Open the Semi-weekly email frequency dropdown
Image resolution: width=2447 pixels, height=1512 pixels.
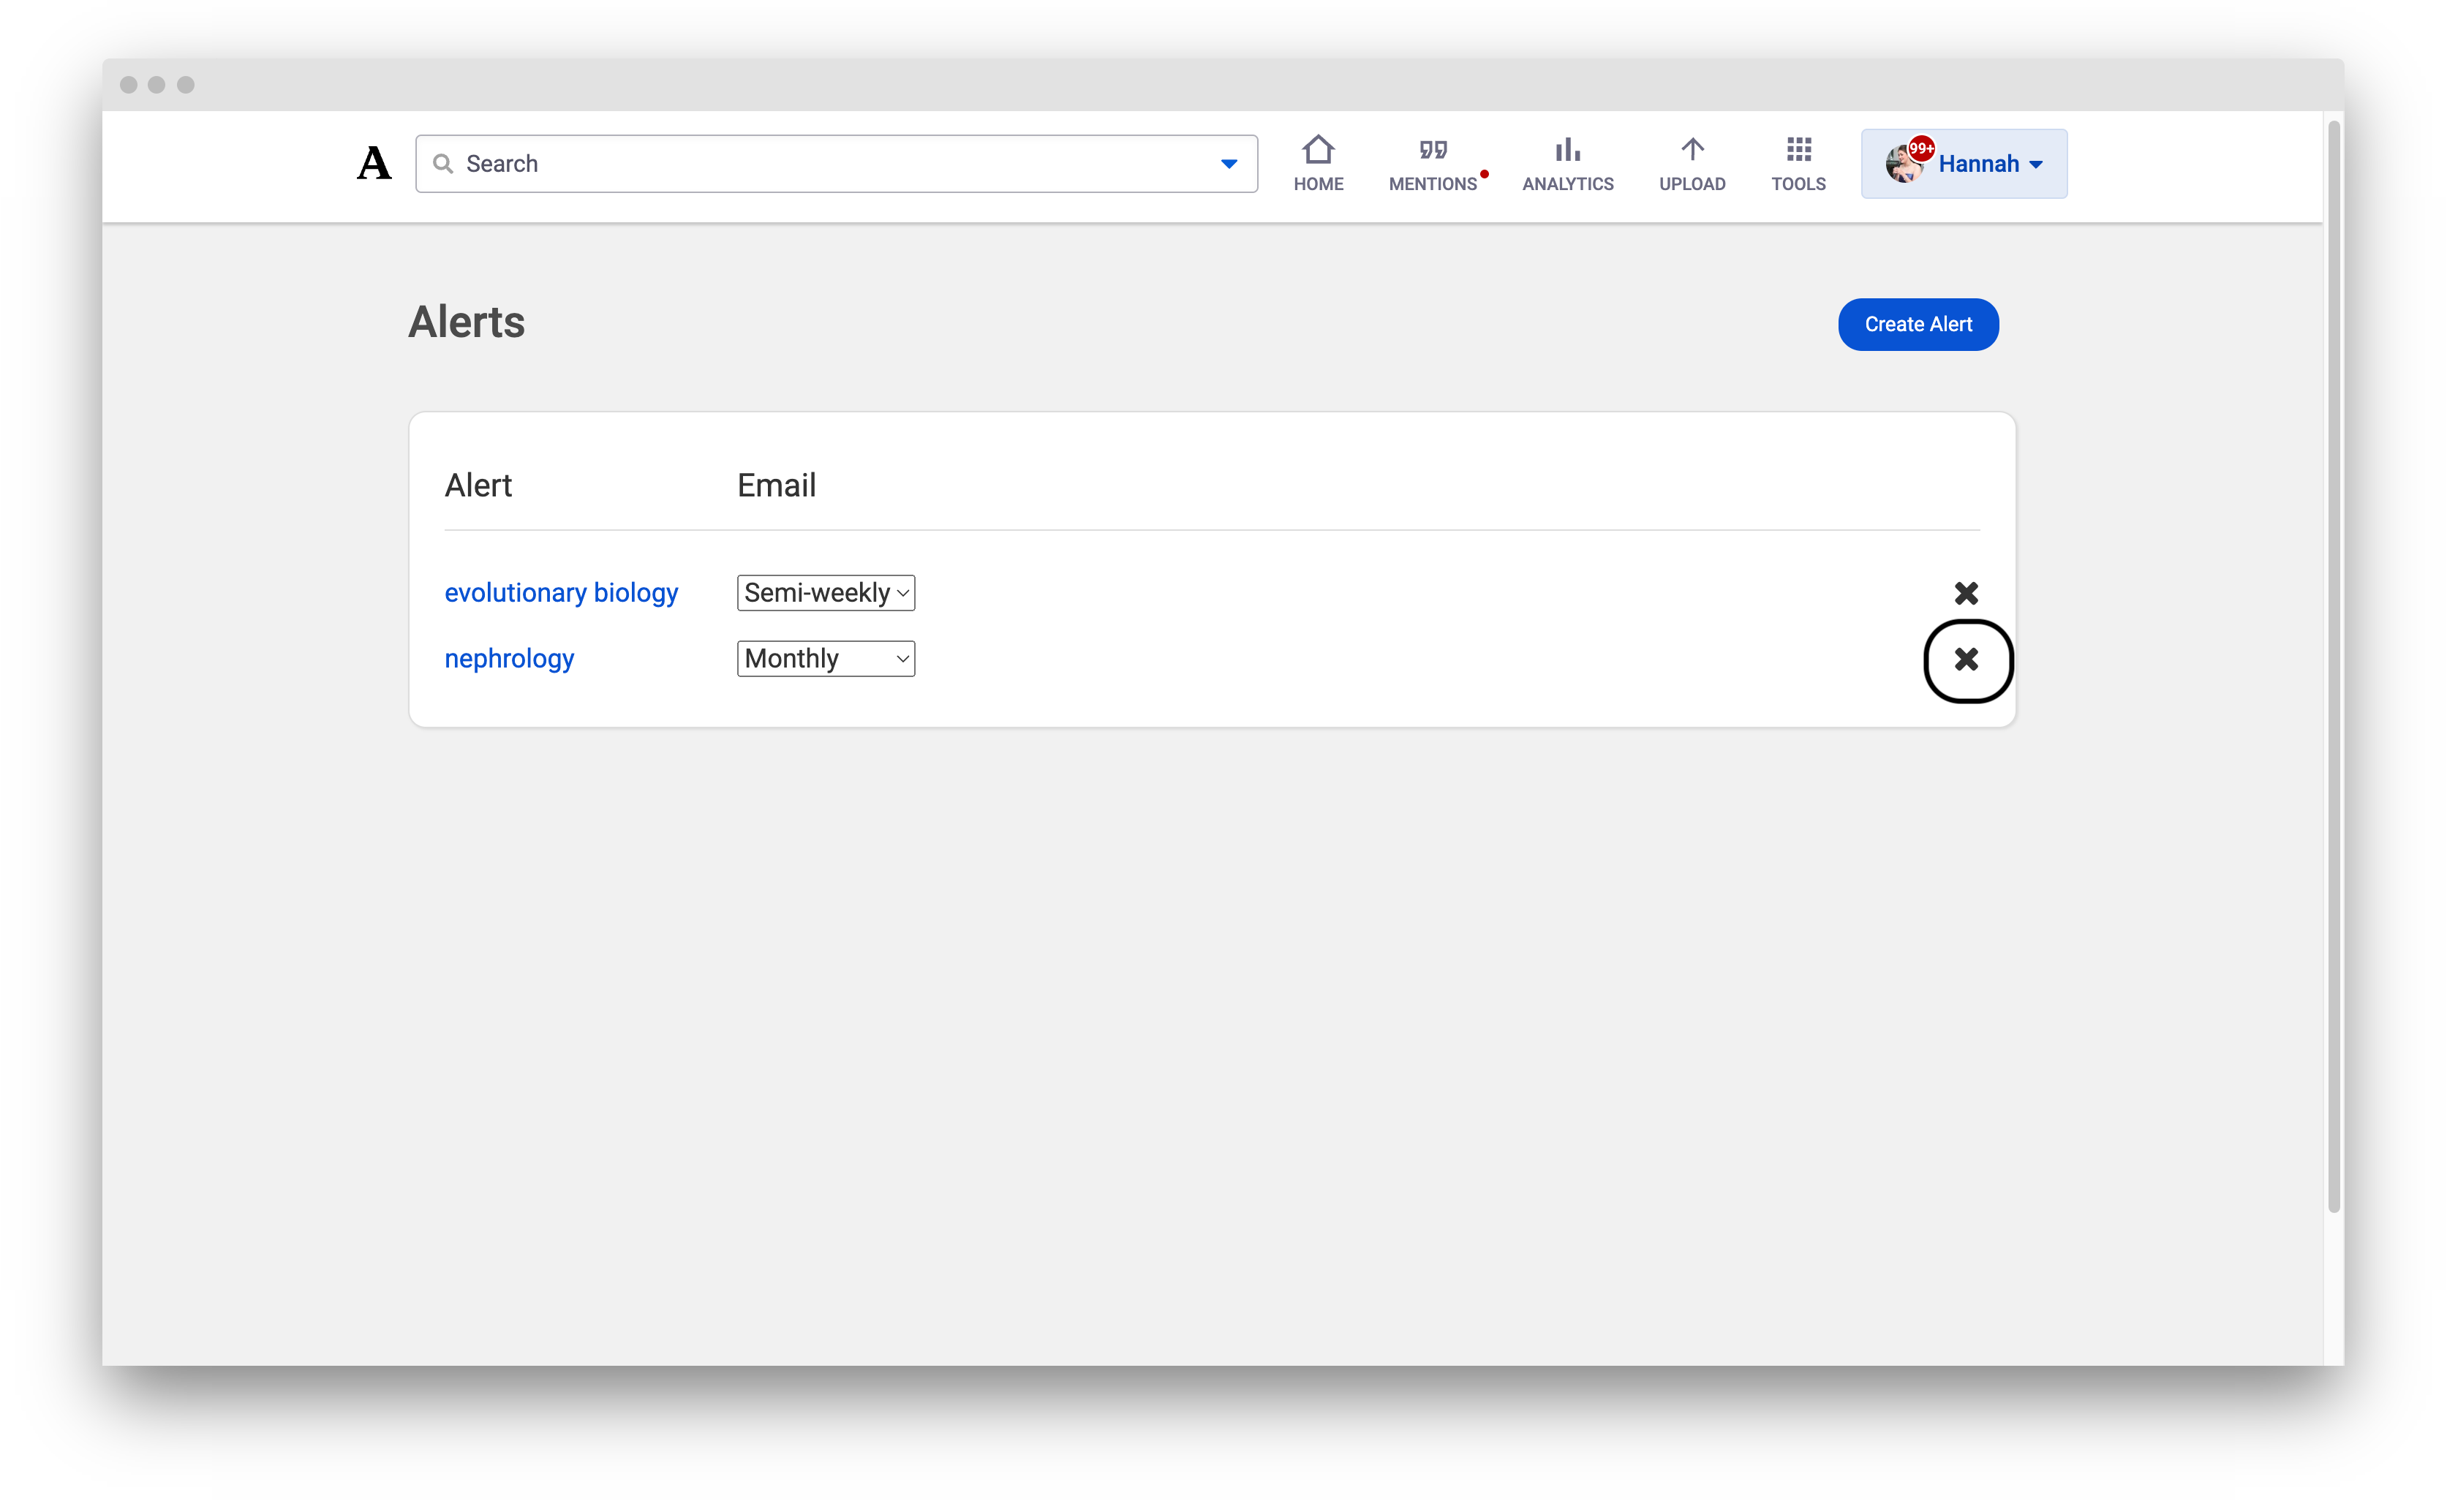(x=825, y=592)
